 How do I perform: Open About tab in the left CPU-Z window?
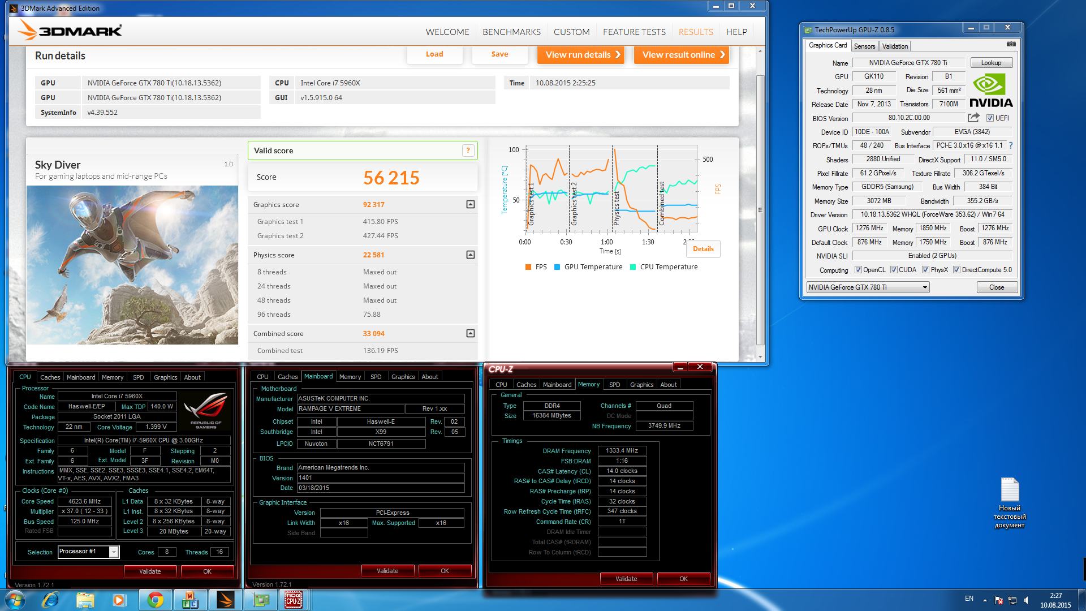(x=192, y=377)
